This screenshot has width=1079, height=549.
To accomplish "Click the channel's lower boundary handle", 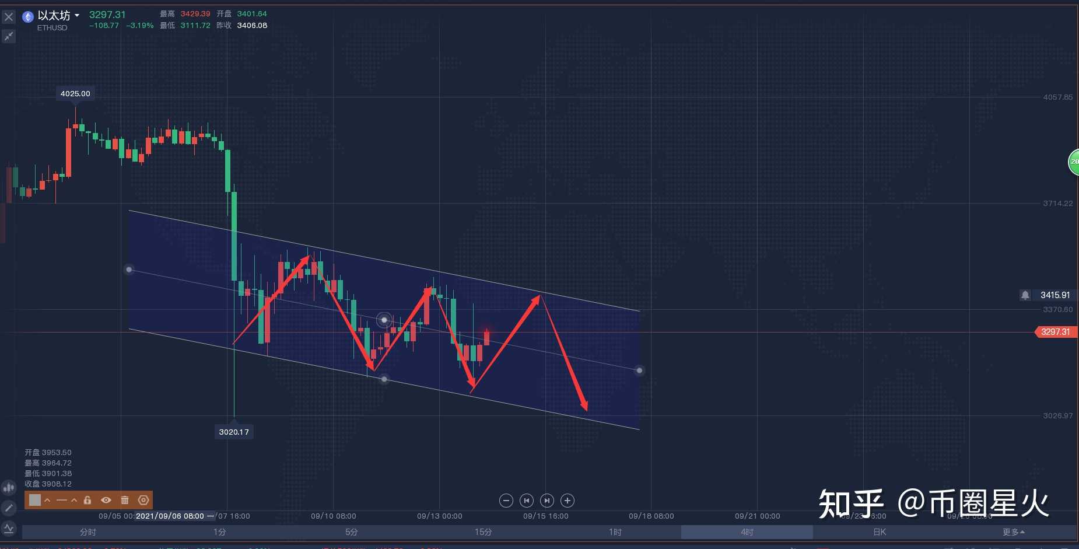I will point(384,379).
